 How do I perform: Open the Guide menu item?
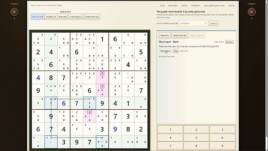162,5
